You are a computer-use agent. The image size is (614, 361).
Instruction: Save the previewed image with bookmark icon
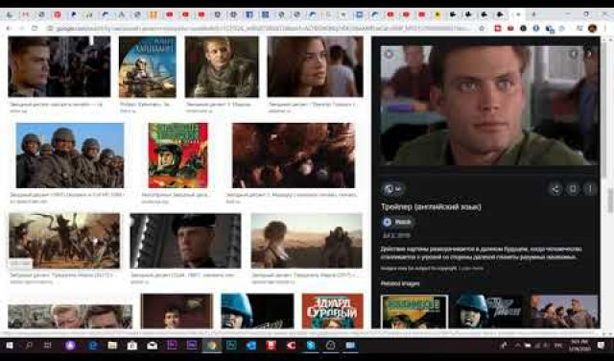[573, 189]
